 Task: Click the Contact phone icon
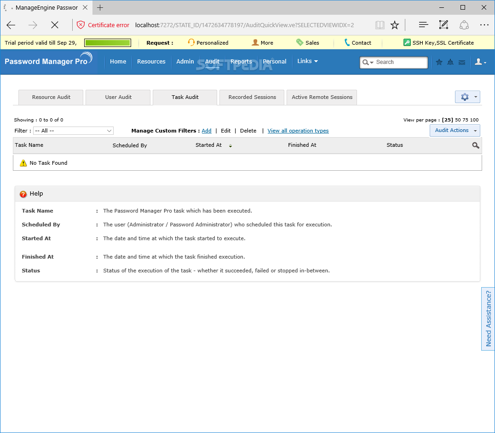point(347,42)
